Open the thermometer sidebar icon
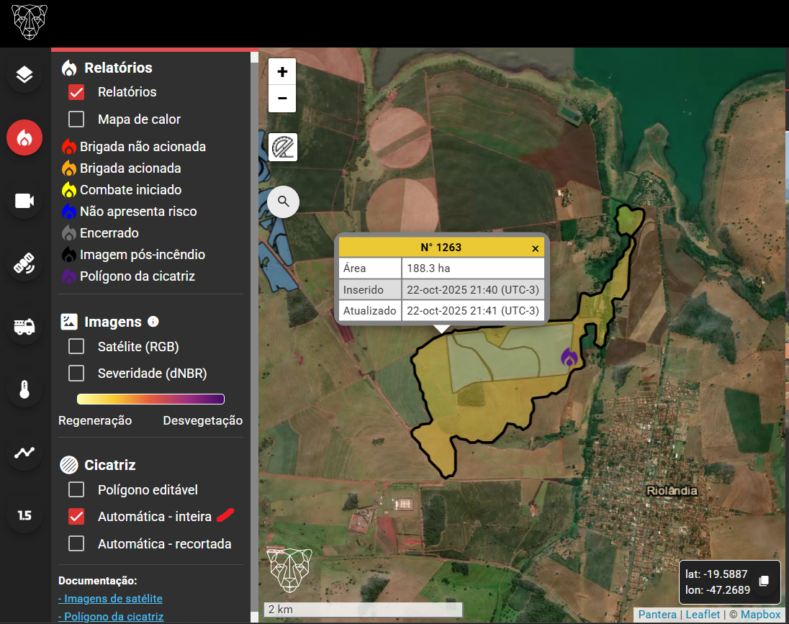 click(24, 389)
